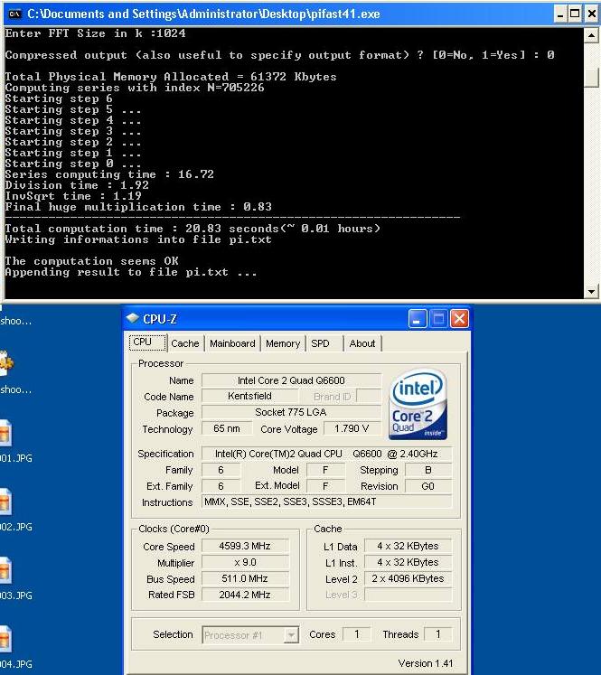The image size is (601, 675).
Task: Open the Mainboard tab
Action: tap(232, 343)
